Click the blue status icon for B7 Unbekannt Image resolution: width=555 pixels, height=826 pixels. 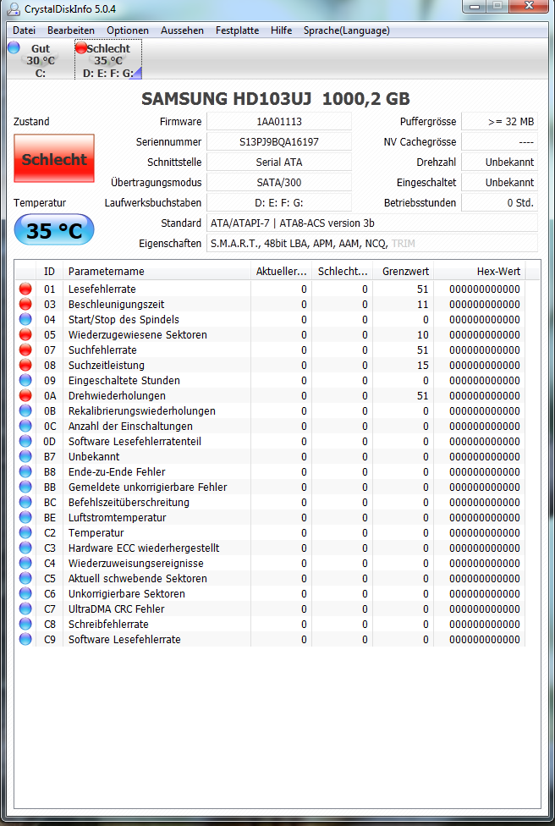coord(25,457)
